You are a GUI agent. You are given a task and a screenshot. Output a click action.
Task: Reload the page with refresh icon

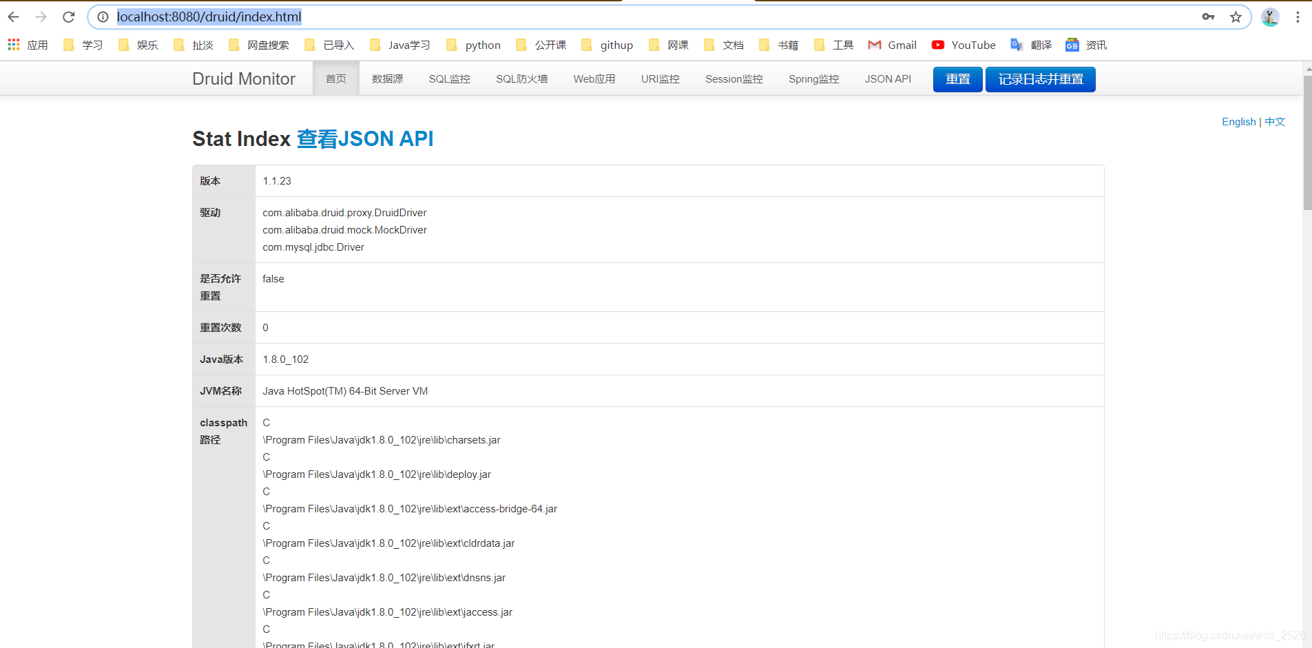pyautogui.click(x=68, y=17)
